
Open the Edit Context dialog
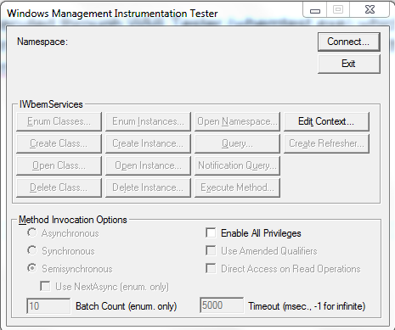pos(326,121)
